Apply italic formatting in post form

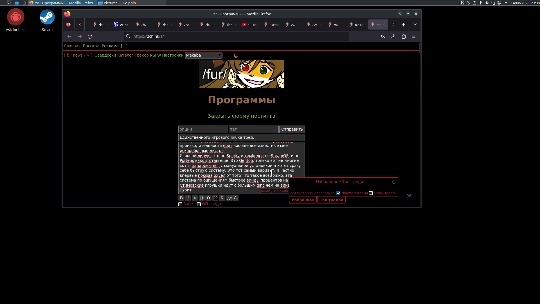pyautogui.click(x=188, y=198)
